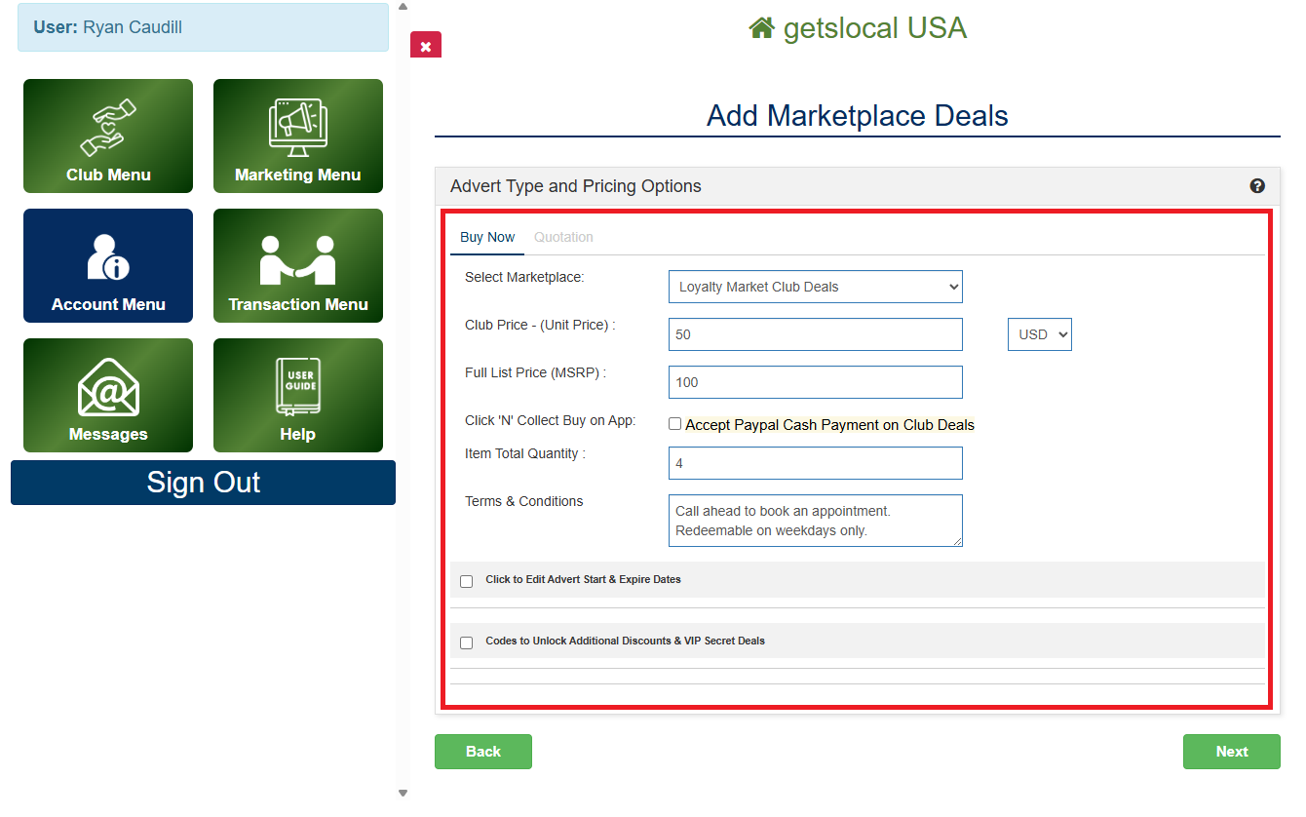Viewport: 1306px width, 817px height.
Task: Open the Marketing Menu tile
Action: [298, 136]
